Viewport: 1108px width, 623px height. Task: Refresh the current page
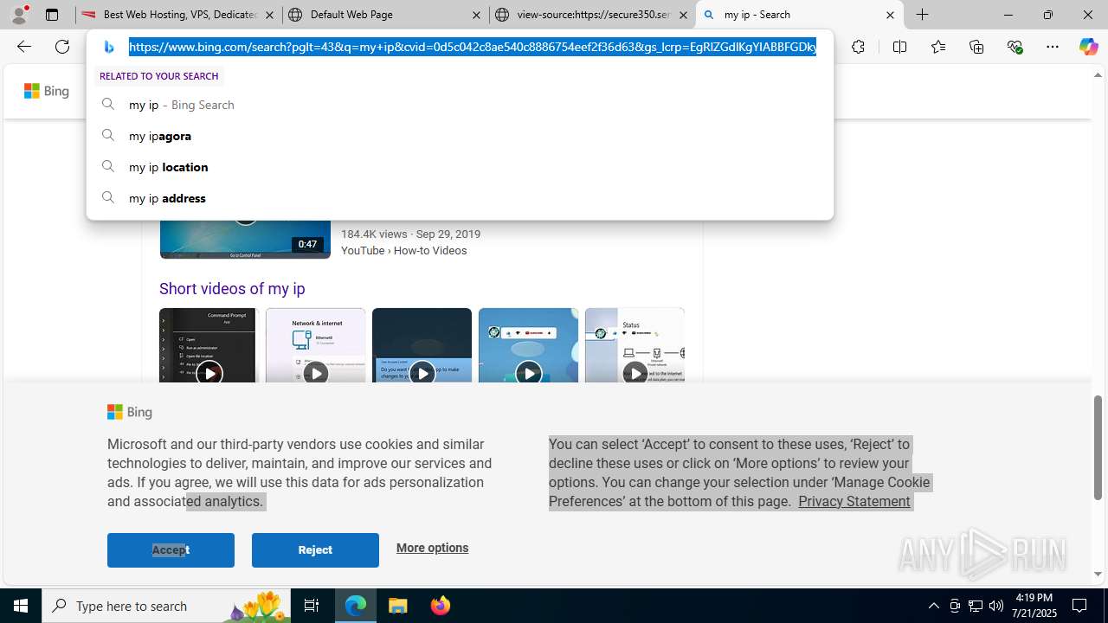[62, 47]
